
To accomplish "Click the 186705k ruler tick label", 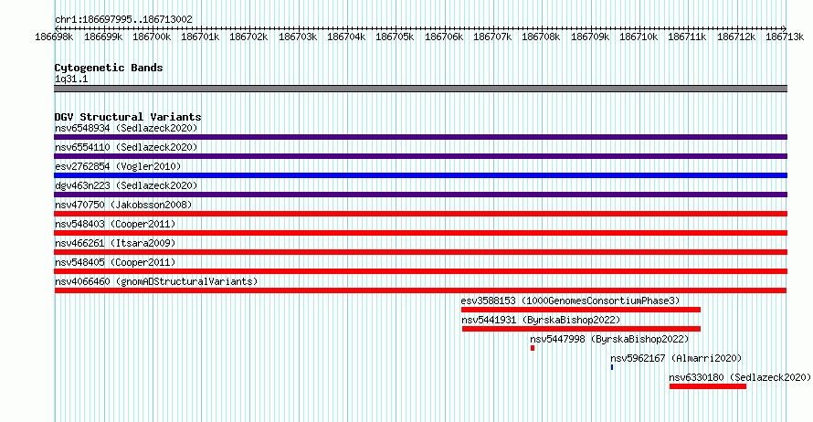I will coord(396,37).
